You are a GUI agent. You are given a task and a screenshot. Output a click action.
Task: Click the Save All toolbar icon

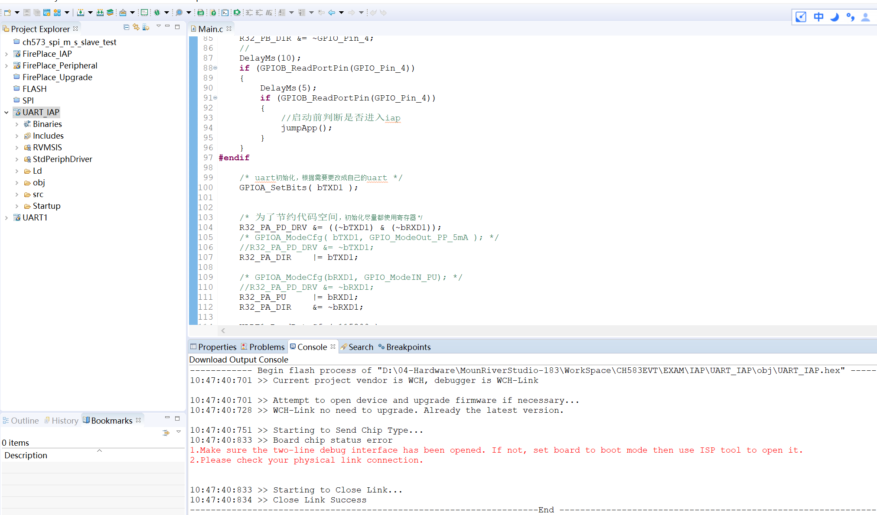(x=37, y=13)
